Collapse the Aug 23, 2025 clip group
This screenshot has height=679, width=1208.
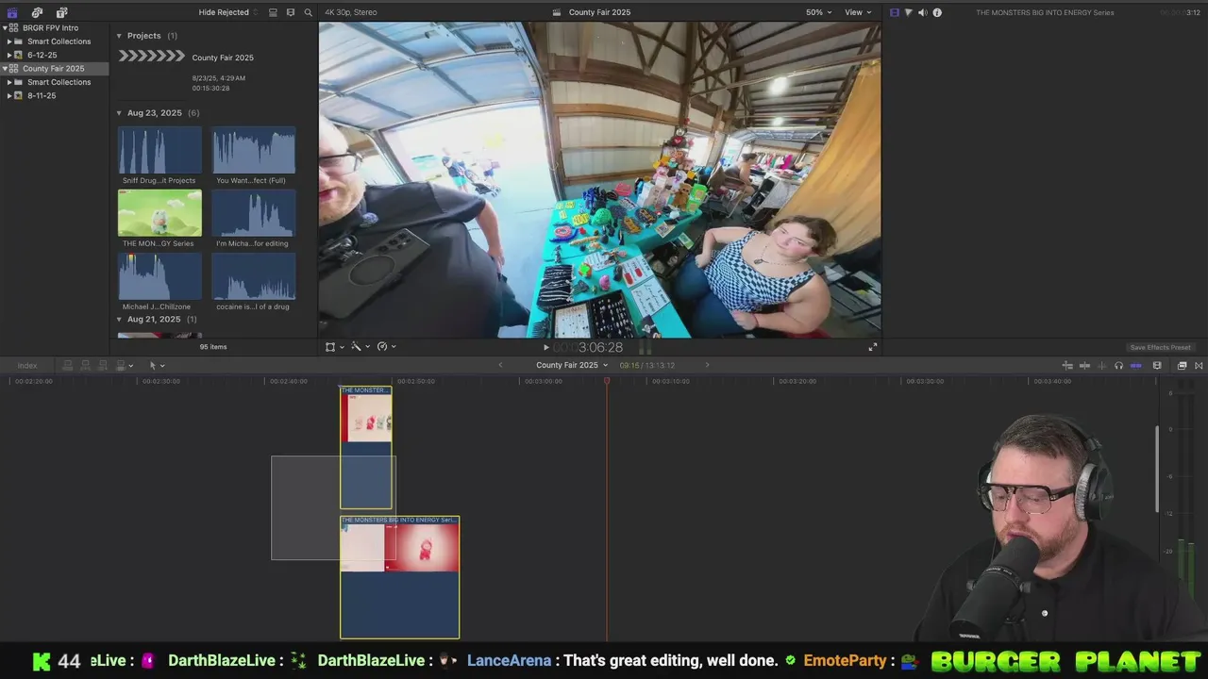click(x=120, y=113)
